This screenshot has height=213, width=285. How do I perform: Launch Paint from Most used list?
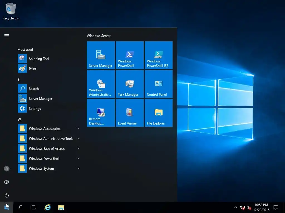coord(49,69)
